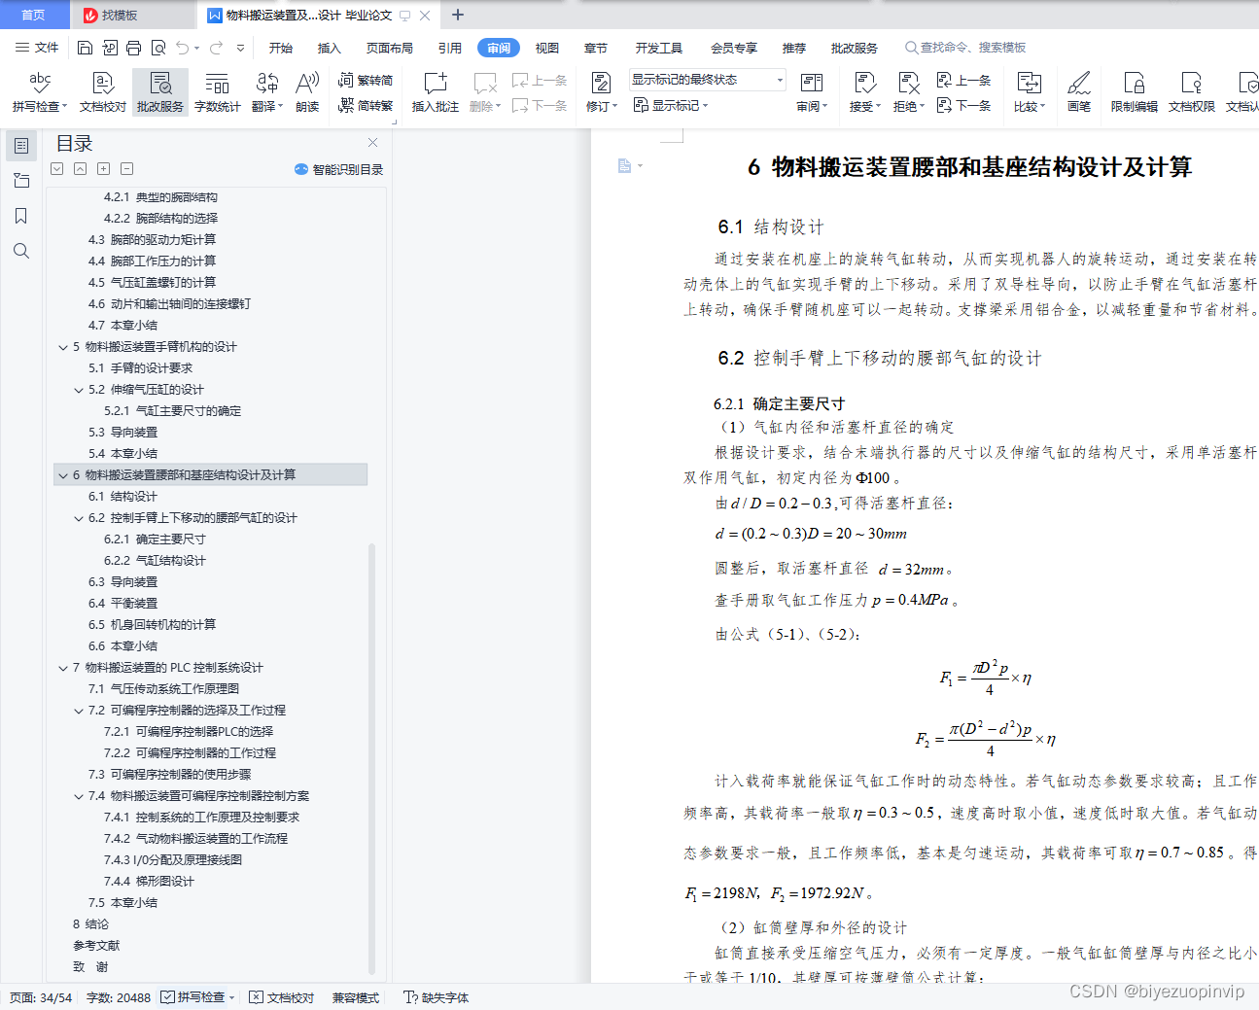Jump to 6.1 结构设计 in outline
This screenshot has height=1010, width=1259.
pos(122,497)
